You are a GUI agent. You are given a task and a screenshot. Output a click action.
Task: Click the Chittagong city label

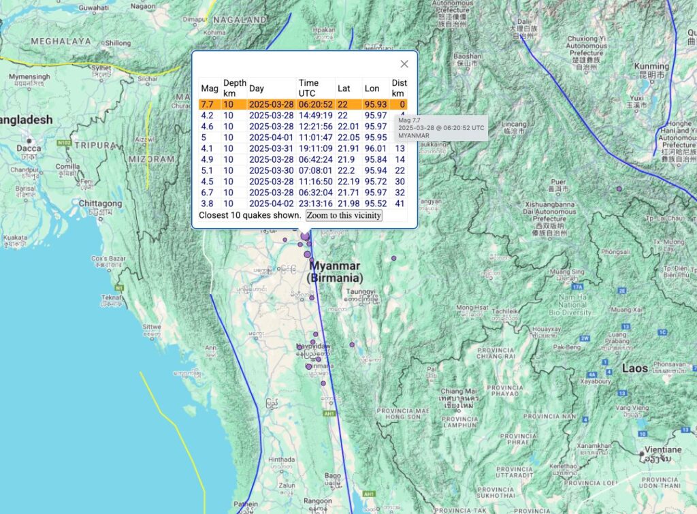(100, 204)
